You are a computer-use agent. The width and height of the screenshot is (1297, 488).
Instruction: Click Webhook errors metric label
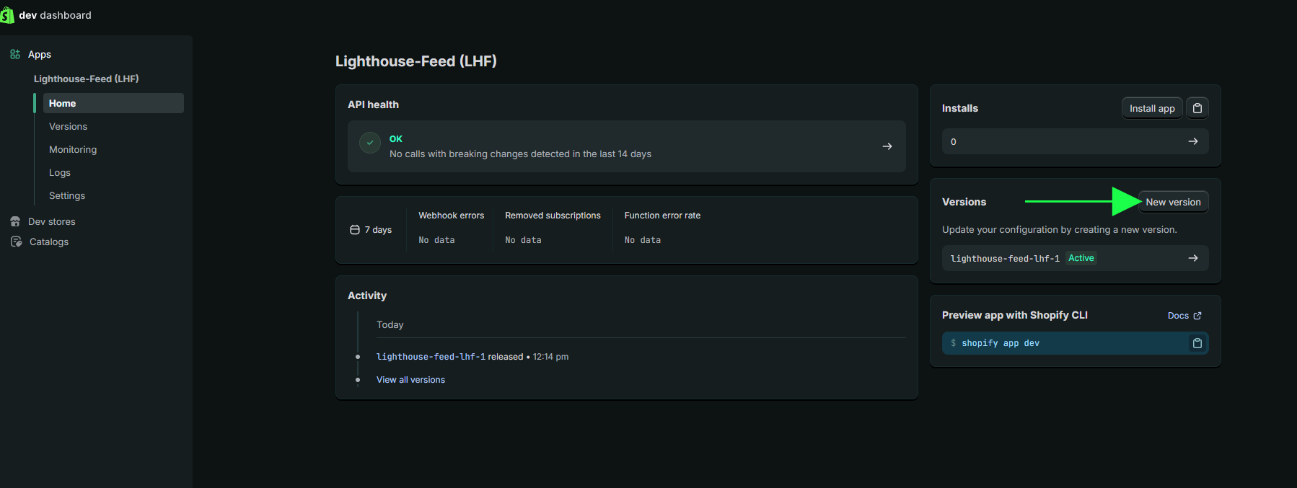452,216
